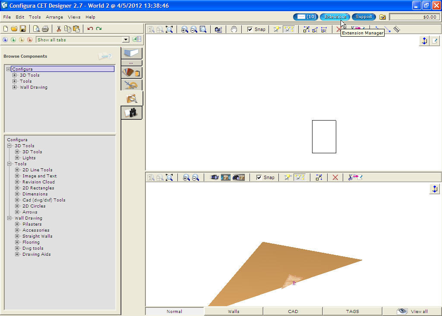Zoom in on the 2D view
Viewport: 442px width, 316px height.
[184, 29]
